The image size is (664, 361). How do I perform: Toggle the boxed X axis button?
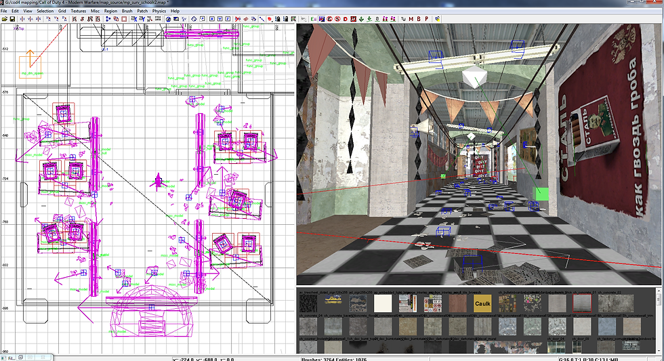coord(211,19)
